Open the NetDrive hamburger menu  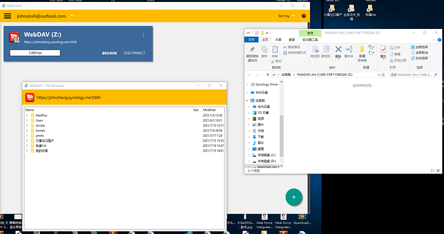(7, 16)
